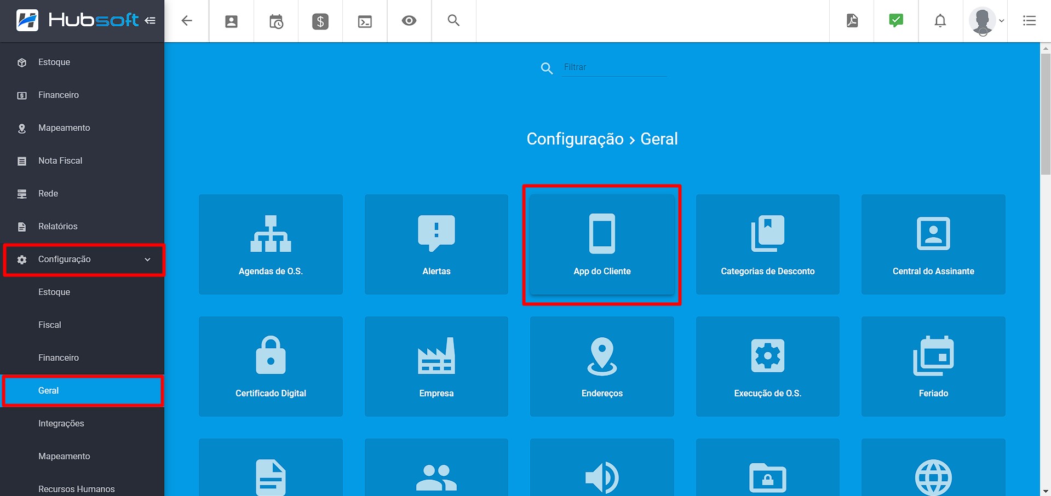1051x496 pixels.
Task: Click the scrollbar down arrow
Action: (x=1046, y=491)
